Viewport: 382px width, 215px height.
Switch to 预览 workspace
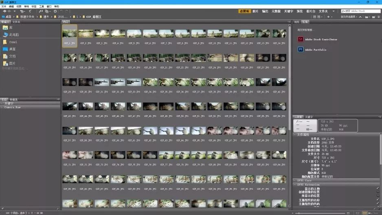pyautogui.click(x=300, y=11)
